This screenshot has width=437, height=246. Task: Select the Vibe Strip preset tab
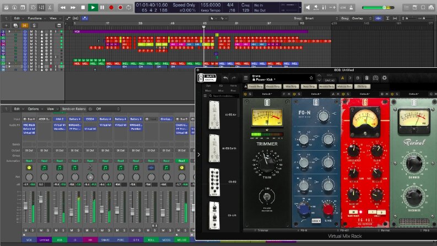tap(291, 87)
